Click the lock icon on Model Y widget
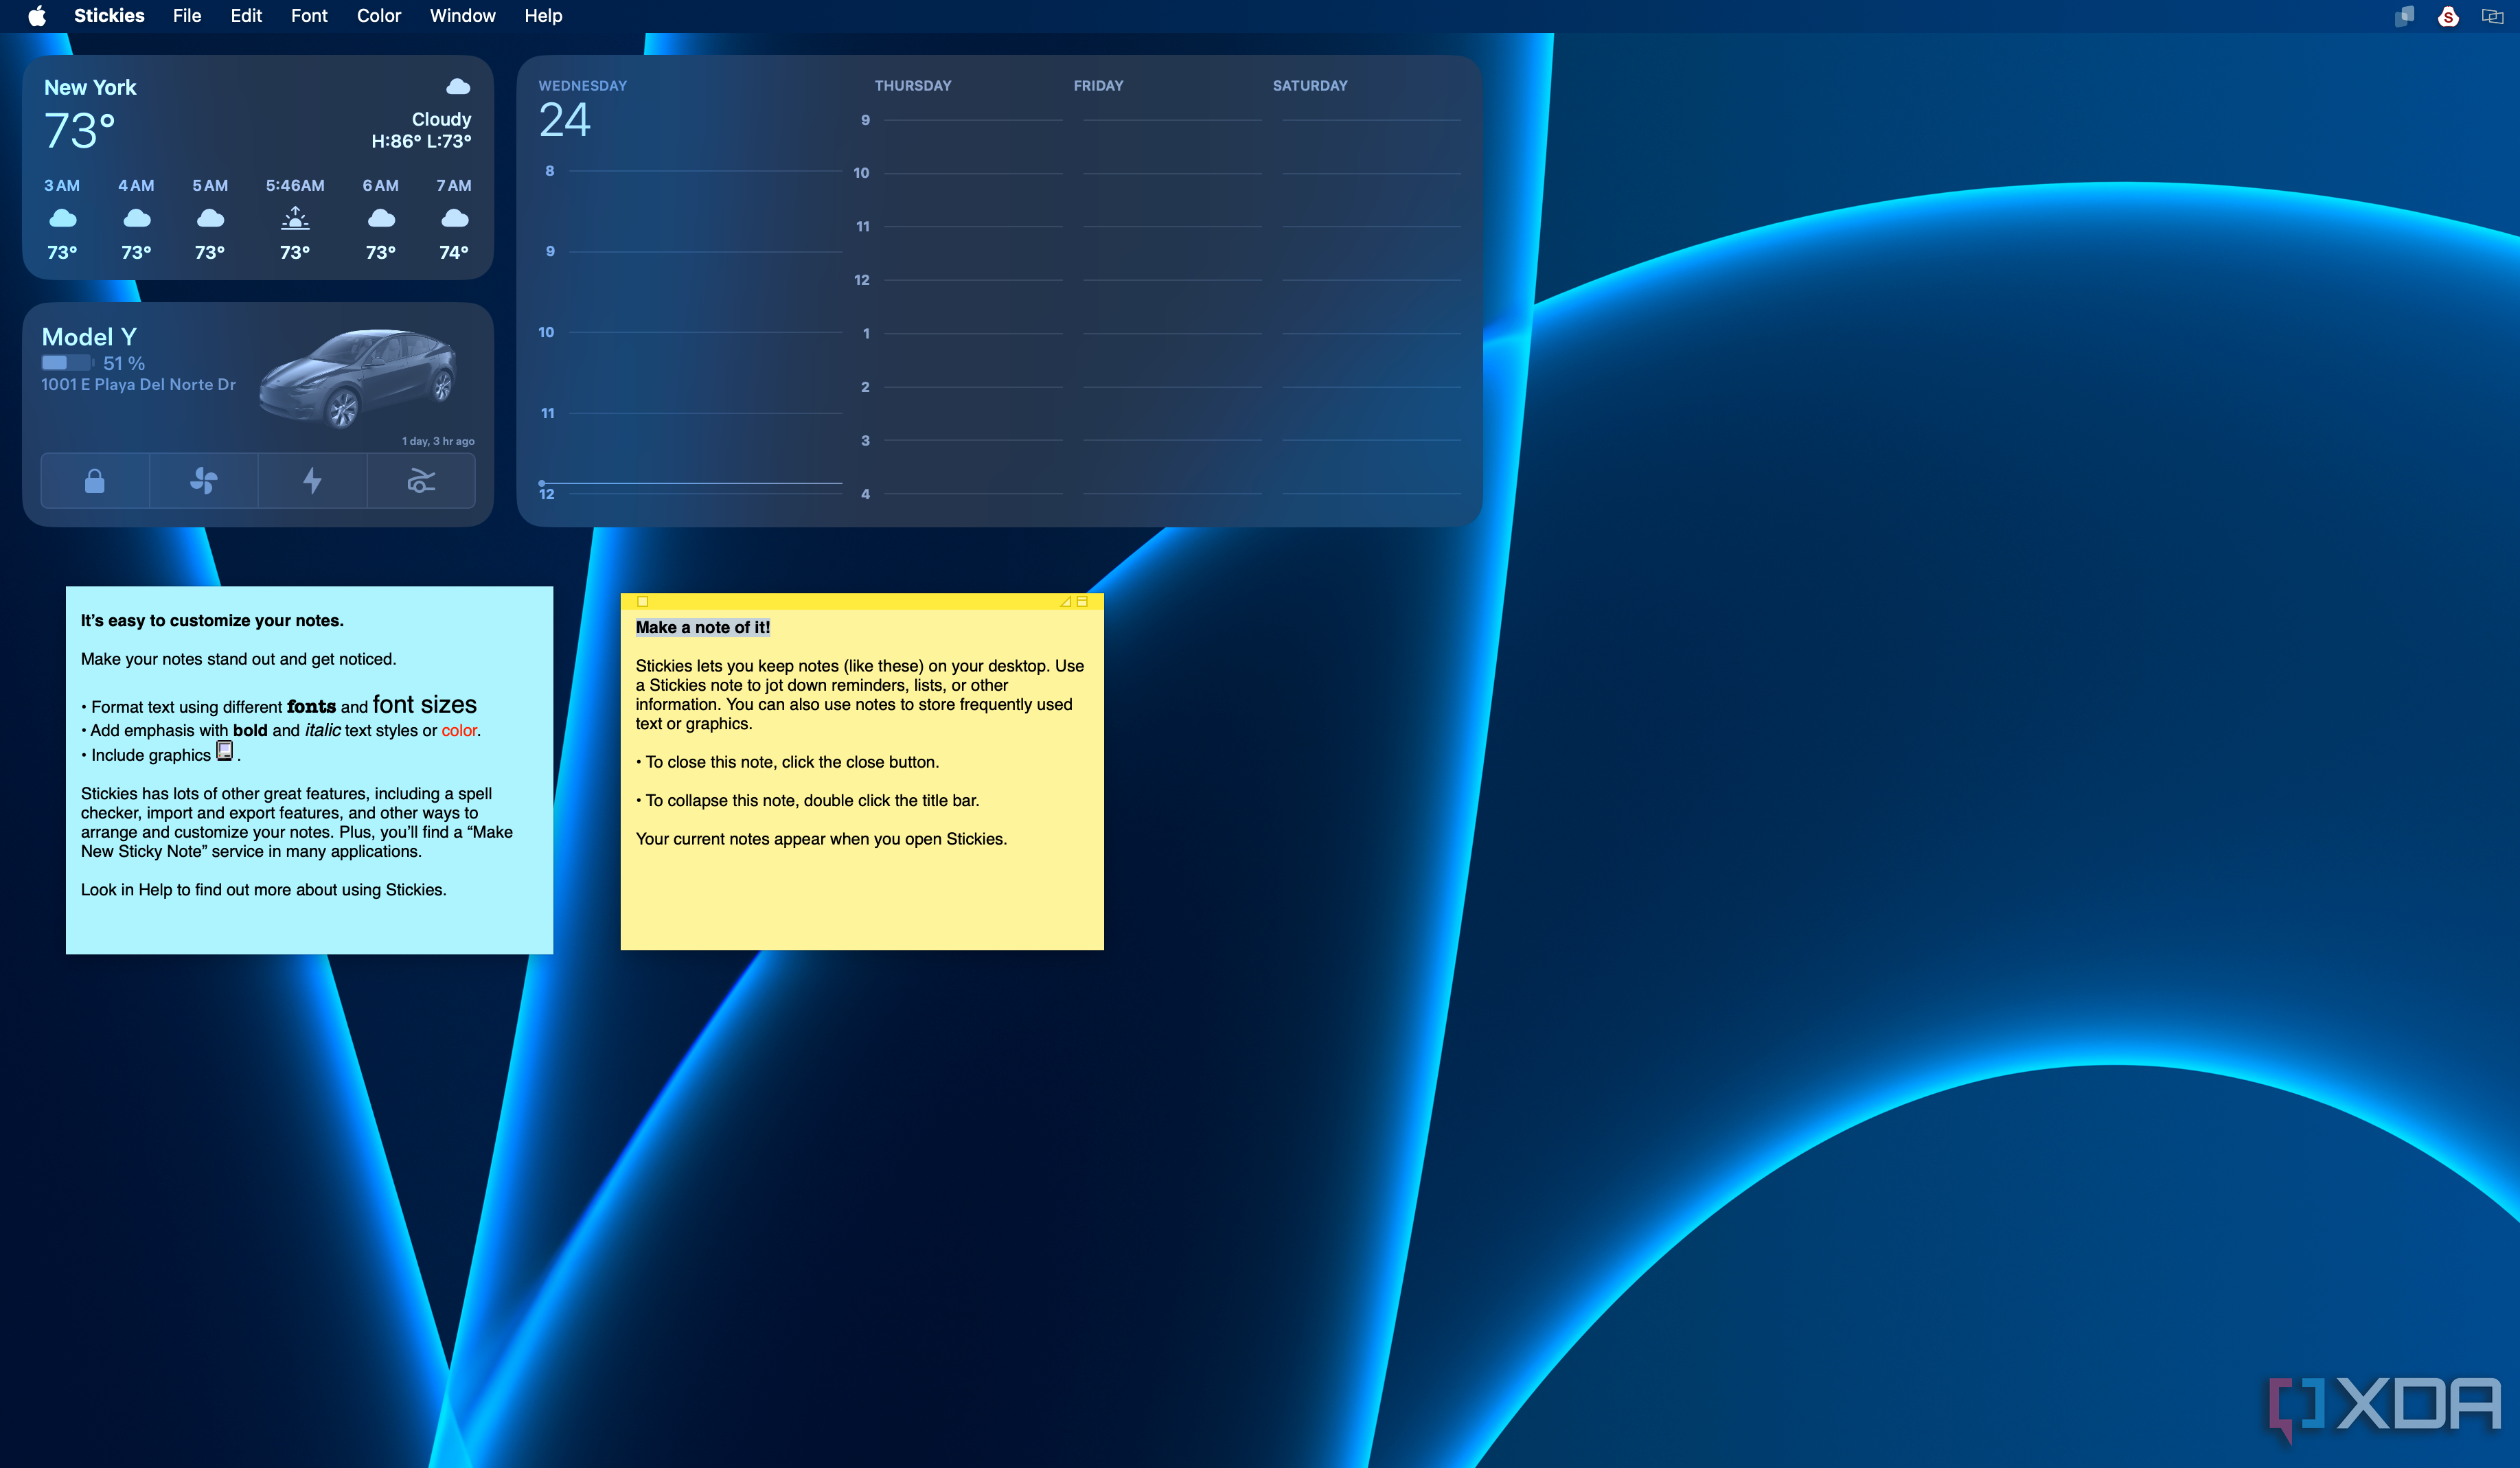The width and height of the screenshot is (2520, 1468). coord(94,481)
